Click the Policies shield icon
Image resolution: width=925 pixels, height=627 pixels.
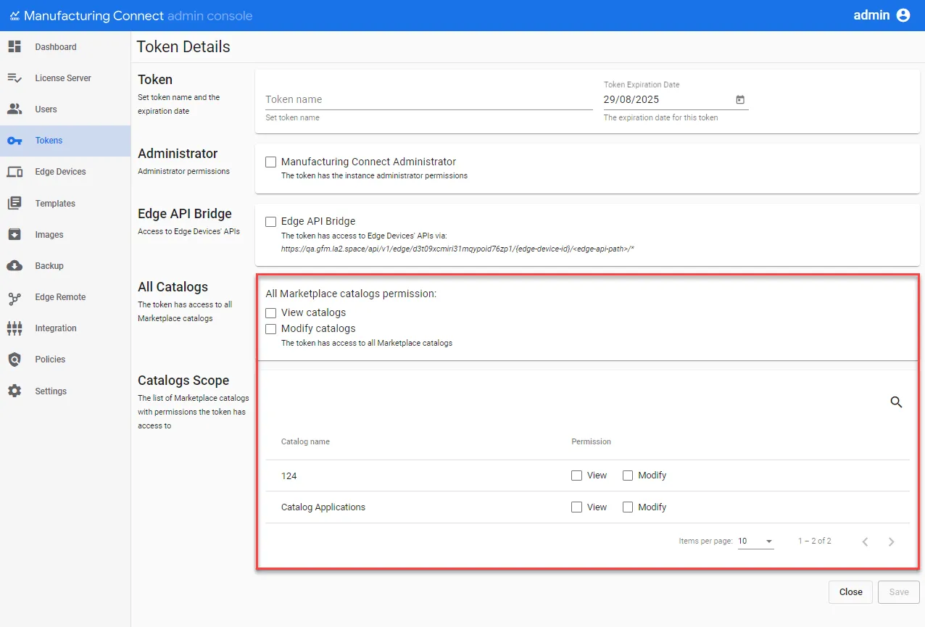point(14,360)
